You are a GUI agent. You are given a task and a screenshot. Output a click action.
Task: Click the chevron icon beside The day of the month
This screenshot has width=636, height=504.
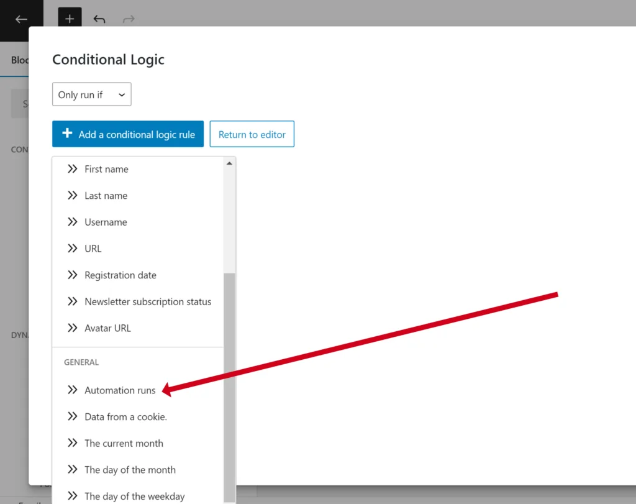click(73, 469)
